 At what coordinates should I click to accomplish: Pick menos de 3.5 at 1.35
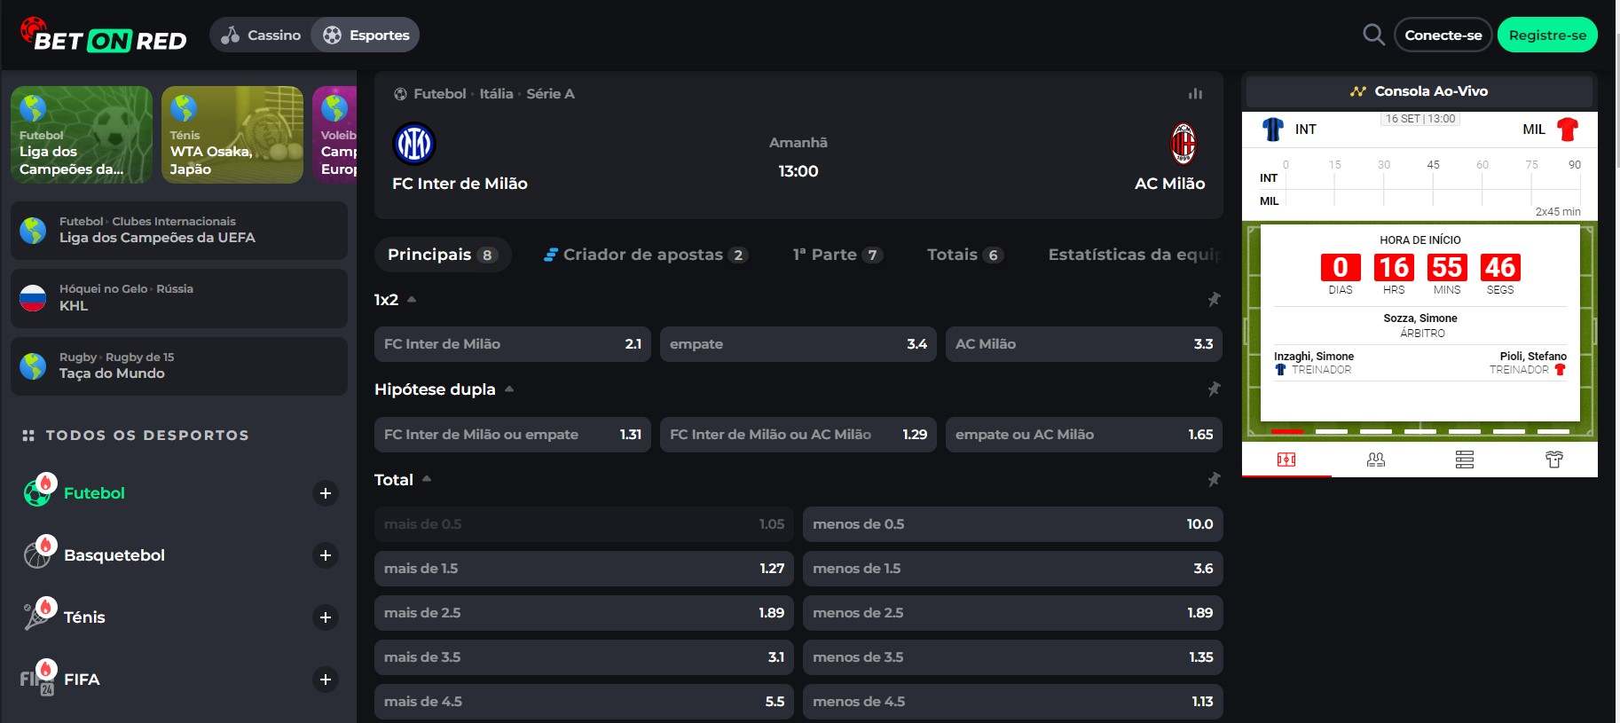(x=1013, y=657)
